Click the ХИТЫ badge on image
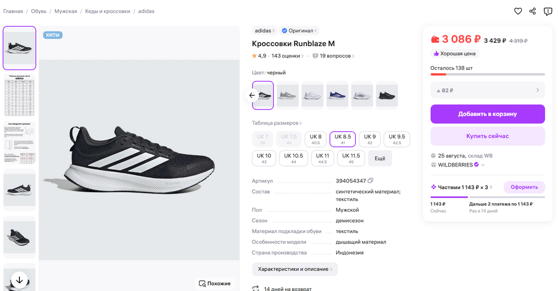This screenshot has width=558, height=291. [x=53, y=35]
